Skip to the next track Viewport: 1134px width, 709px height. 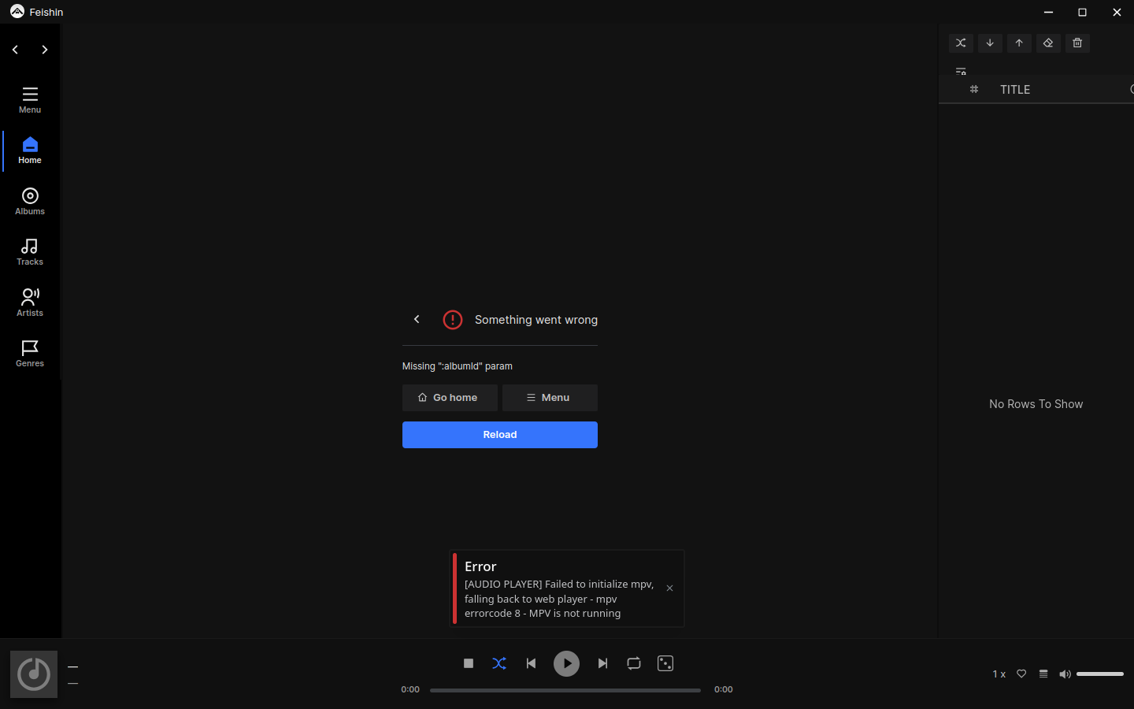click(602, 663)
